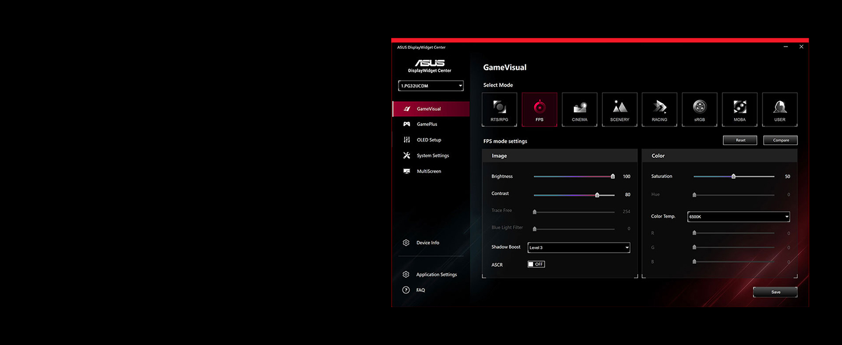Open GamePlus in the sidebar
This screenshot has height=345, width=842.
click(x=427, y=124)
